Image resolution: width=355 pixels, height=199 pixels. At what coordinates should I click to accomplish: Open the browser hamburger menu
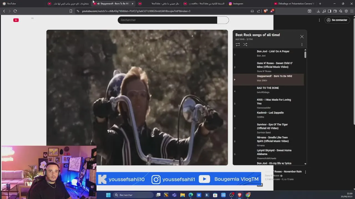tap(352, 11)
